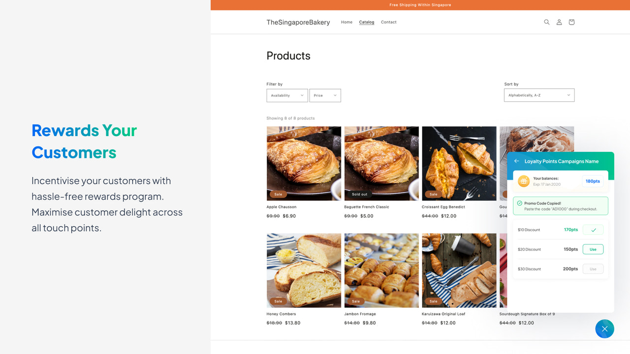The height and width of the screenshot is (354, 630).
Task: Click the checkmark beside $10 Discount
Action: click(593, 229)
